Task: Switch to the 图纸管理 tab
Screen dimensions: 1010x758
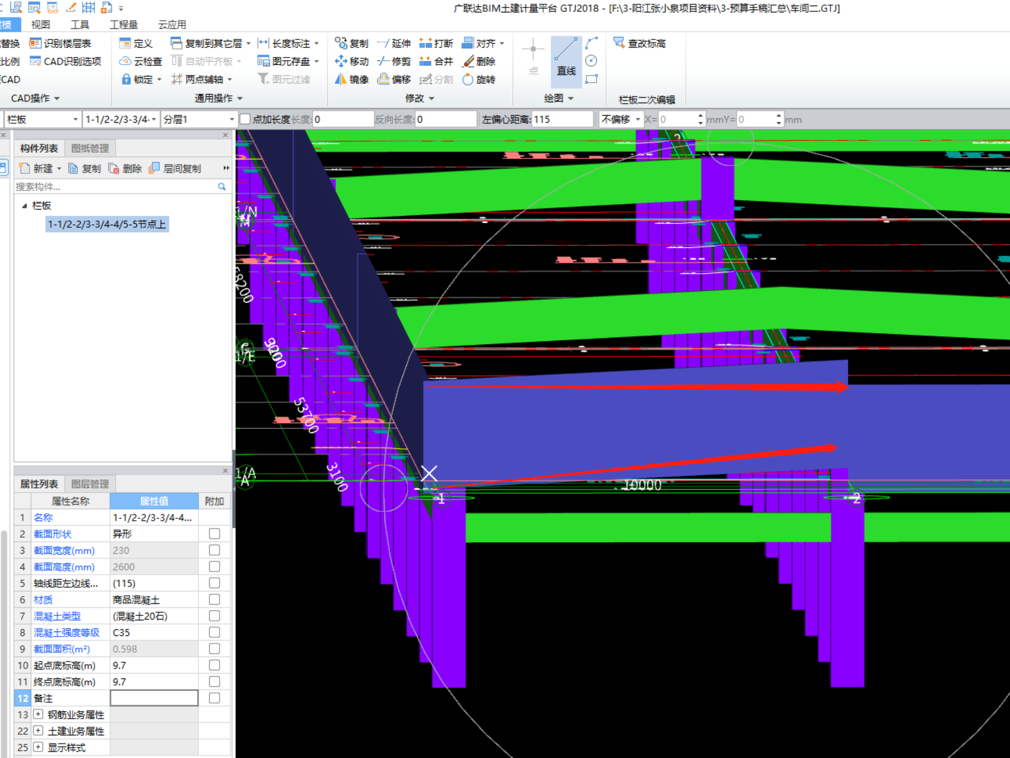Action: [90, 148]
